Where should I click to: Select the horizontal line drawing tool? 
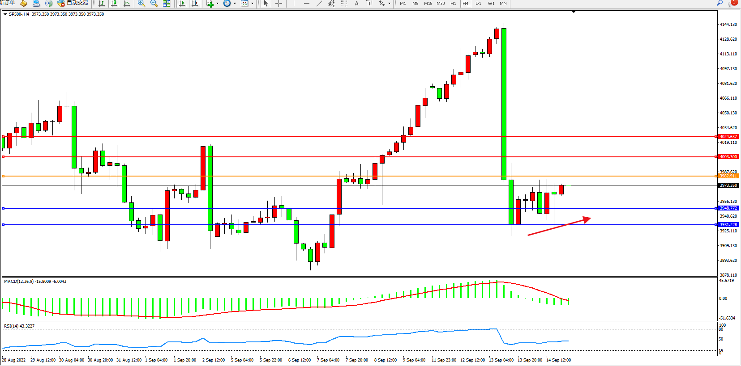point(306,4)
